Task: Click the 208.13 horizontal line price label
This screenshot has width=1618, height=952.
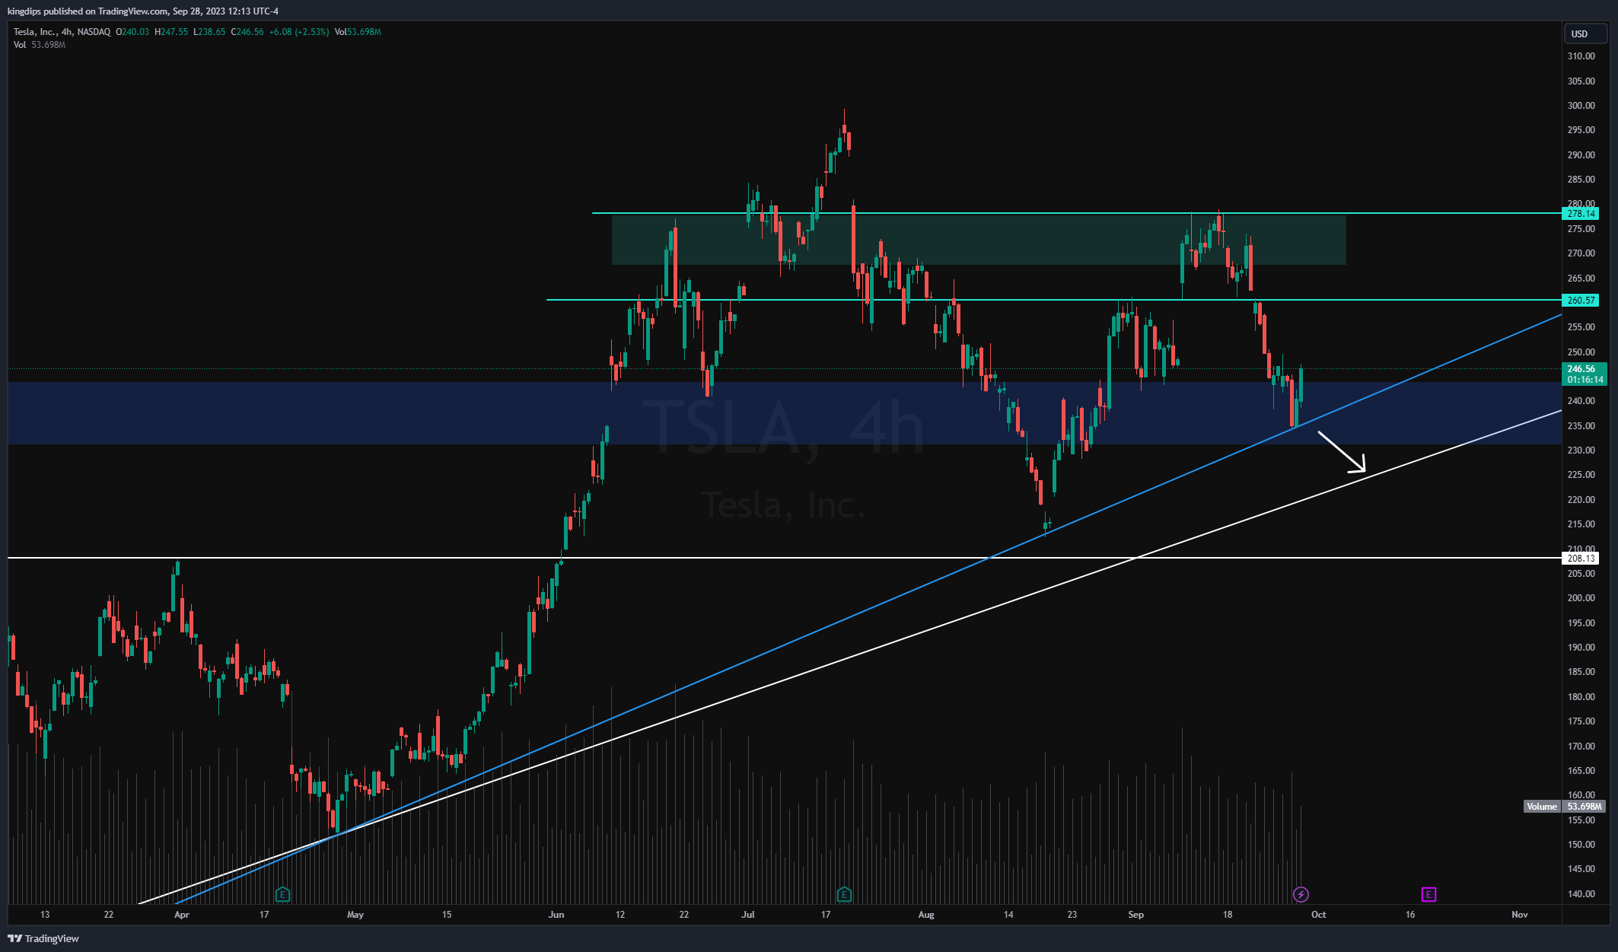Action: [1581, 559]
